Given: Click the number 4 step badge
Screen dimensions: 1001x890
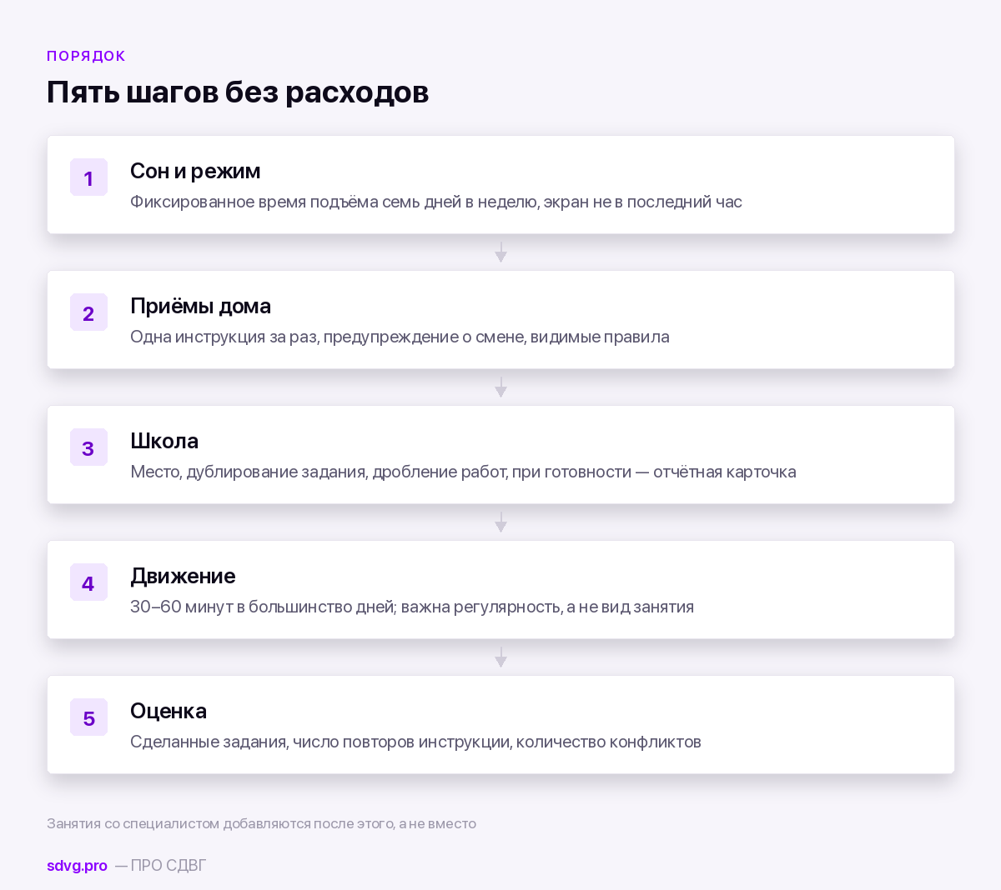Looking at the screenshot, I should (x=88, y=582).
